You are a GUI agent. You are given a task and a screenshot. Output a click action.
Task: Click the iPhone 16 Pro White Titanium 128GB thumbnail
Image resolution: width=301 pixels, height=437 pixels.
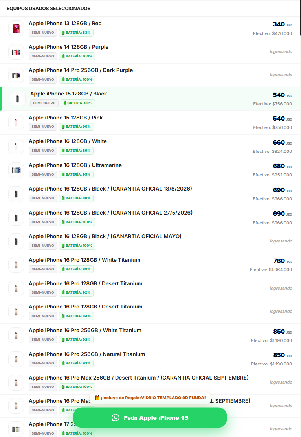pos(16,265)
